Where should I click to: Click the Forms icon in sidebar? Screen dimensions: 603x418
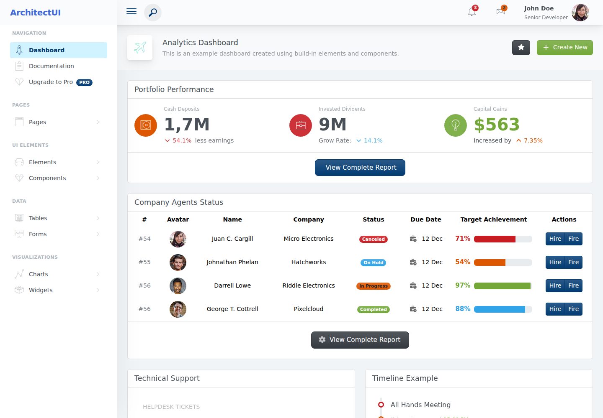coord(19,234)
